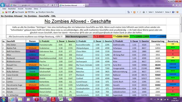Image resolution: width=182 pixels, height=102 pixels.
Task: Go back with the browser back arrow
Action: (x=3, y=5)
